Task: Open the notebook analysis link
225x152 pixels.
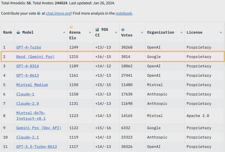Action: (123, 13)
